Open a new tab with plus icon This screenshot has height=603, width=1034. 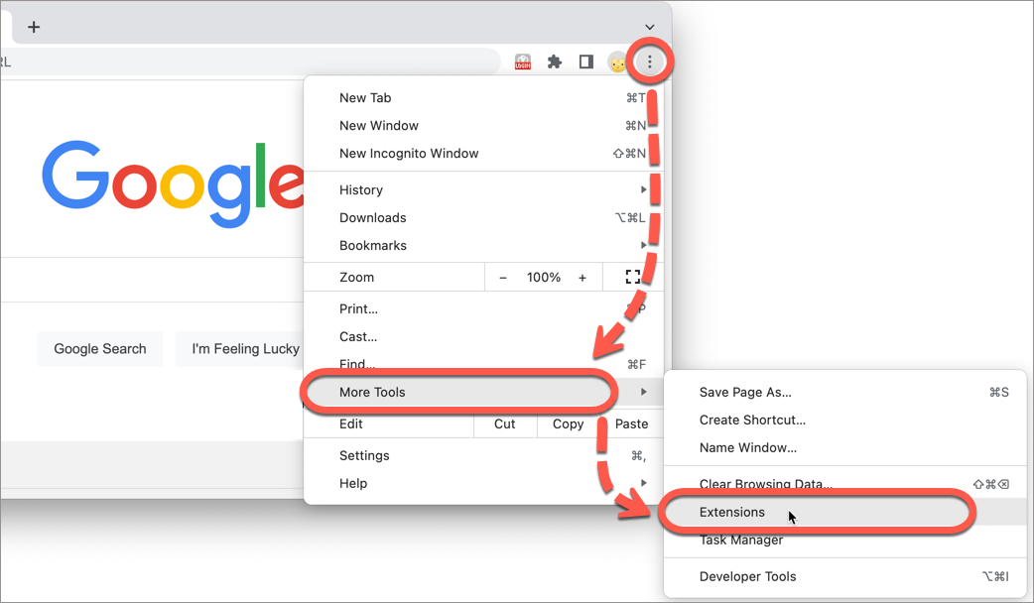tap(34, 27)
